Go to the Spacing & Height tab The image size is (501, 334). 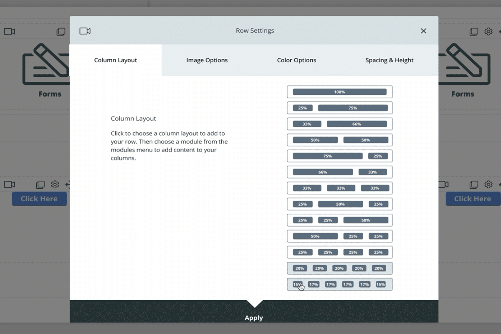tap(389, 60)
